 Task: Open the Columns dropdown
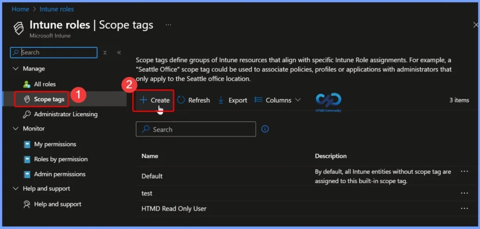click(x=277, y=100)
